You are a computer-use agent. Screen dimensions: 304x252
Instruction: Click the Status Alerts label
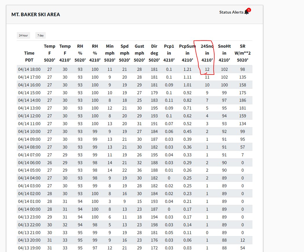(231, 12)
